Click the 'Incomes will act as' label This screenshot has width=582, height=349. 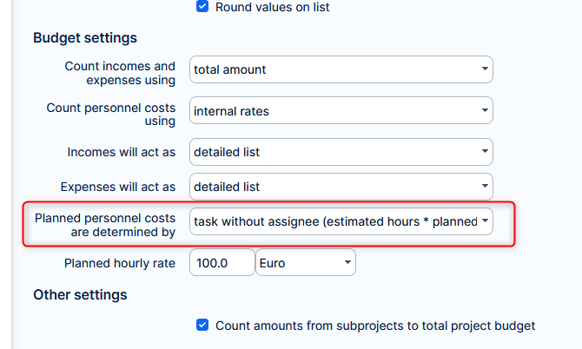click(121, 152)
